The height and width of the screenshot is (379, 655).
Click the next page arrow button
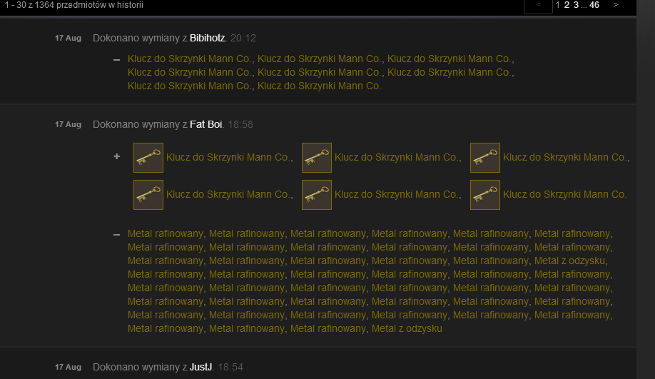(x=616, y=5)
